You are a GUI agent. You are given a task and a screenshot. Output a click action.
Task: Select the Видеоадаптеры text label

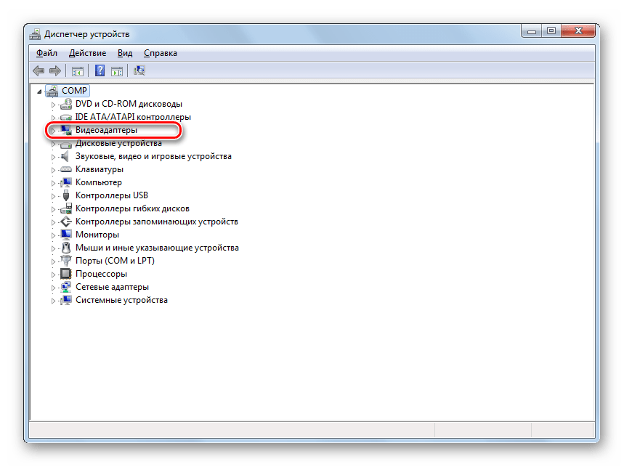tap(106, 130)
